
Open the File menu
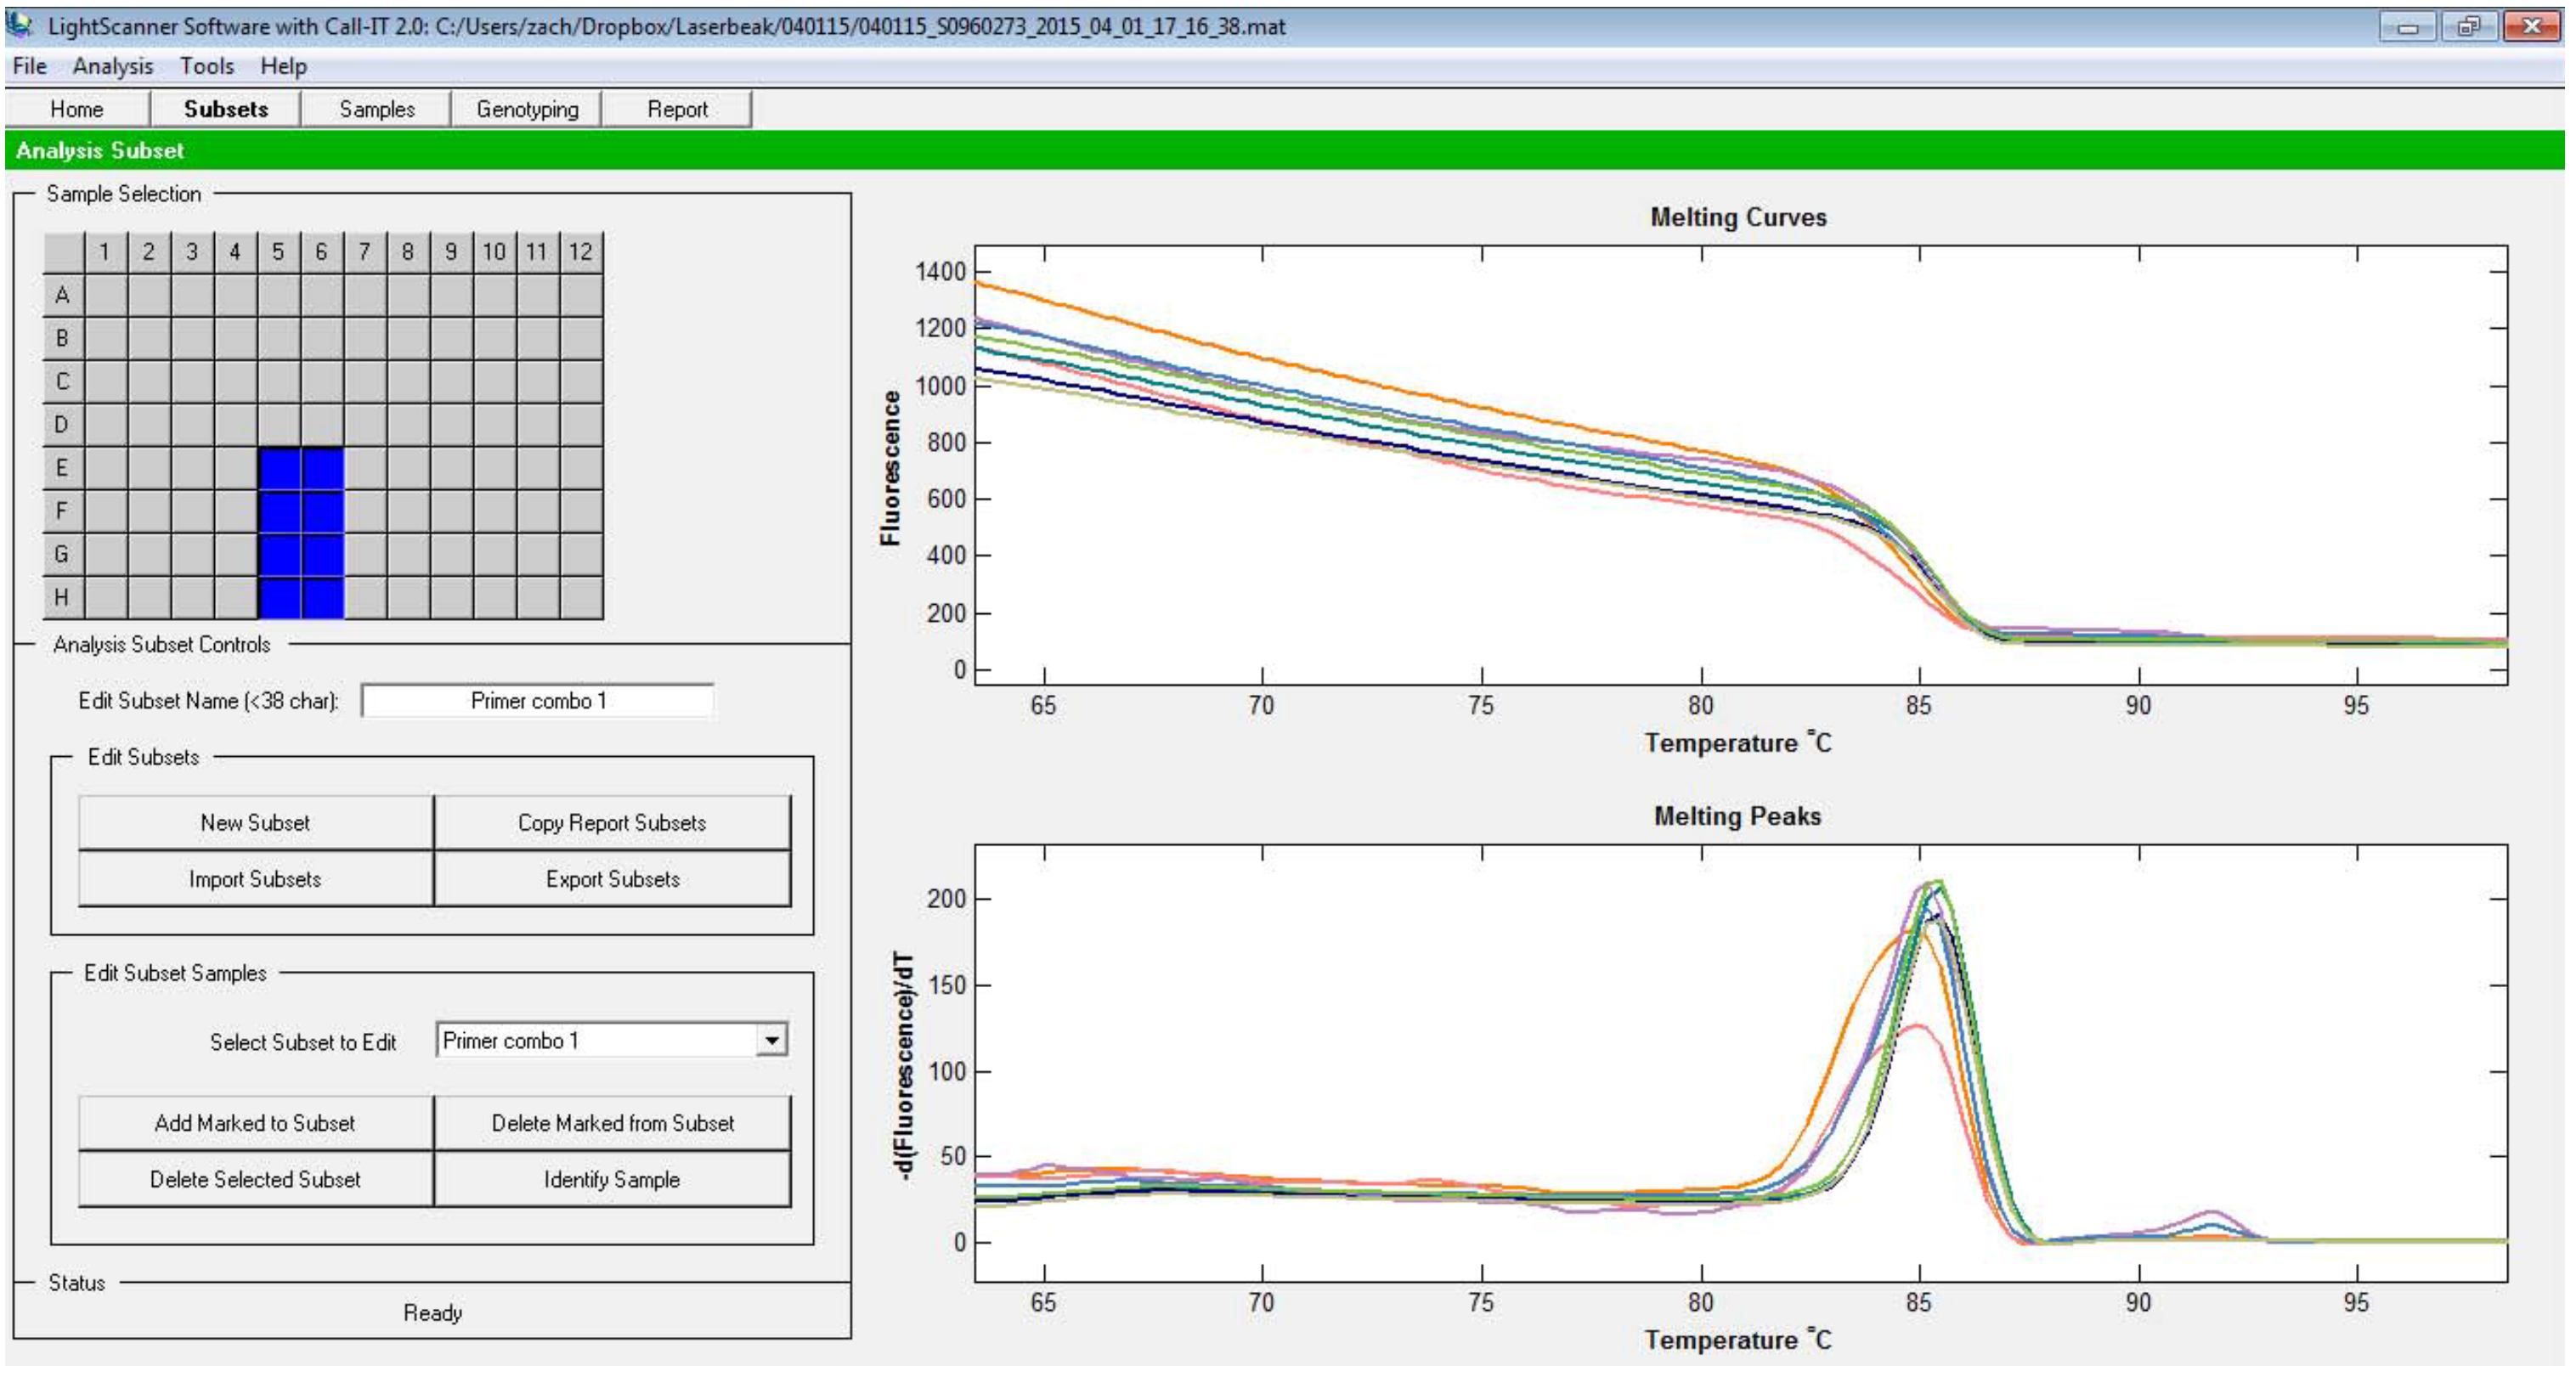(29, 66)
